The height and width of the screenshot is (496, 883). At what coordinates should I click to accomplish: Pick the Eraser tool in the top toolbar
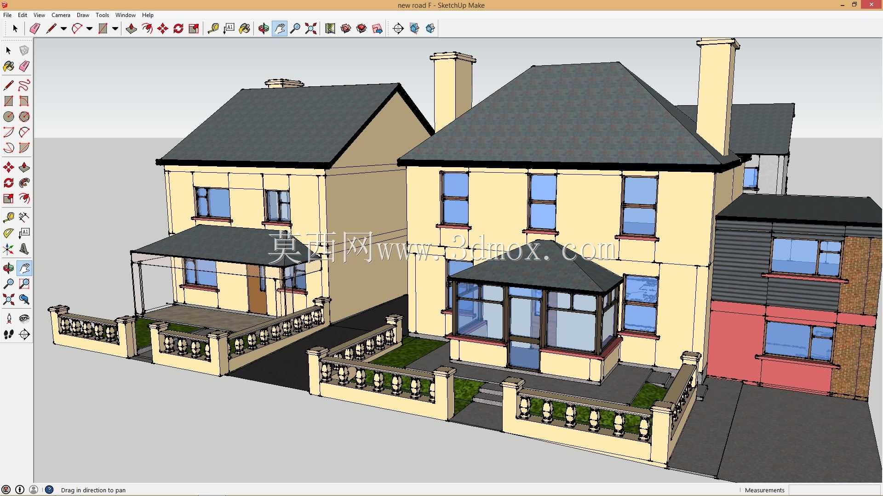(34, 28)
